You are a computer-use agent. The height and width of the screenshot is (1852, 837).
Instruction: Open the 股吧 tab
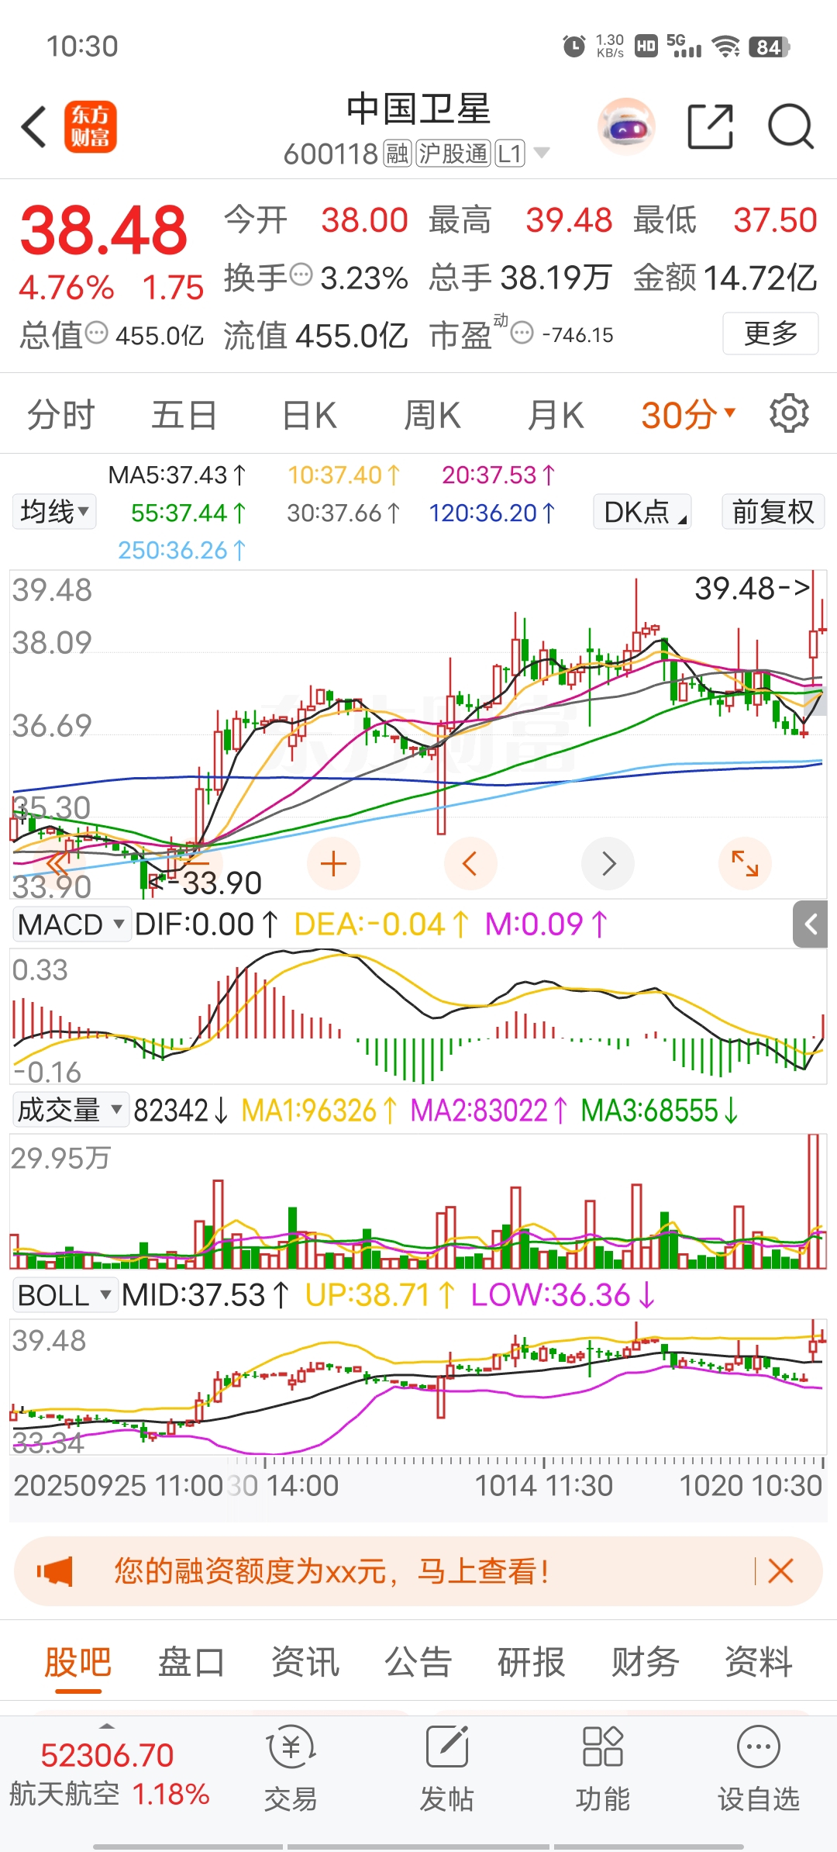[x=77, y=1663]
